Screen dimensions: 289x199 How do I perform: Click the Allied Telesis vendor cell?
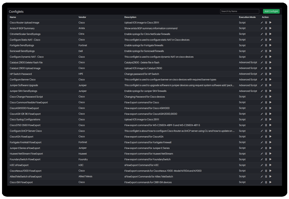(x=85, y=176)
